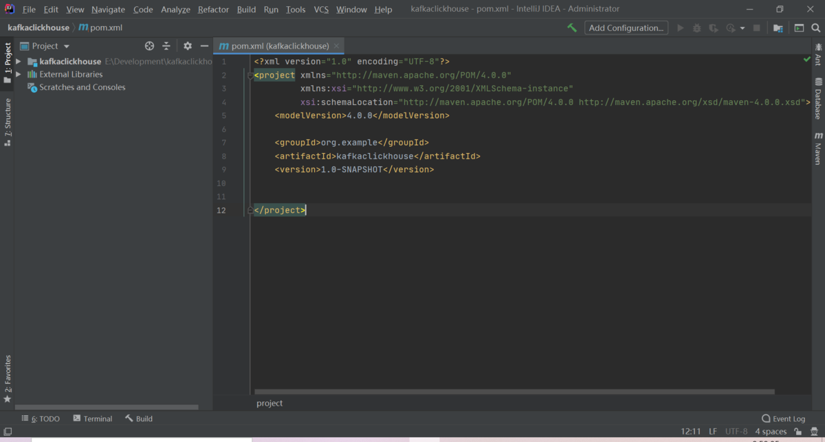Toggle tool window bars icon at bottom-left
Viewport: 825px width, 442px height.
8,432
